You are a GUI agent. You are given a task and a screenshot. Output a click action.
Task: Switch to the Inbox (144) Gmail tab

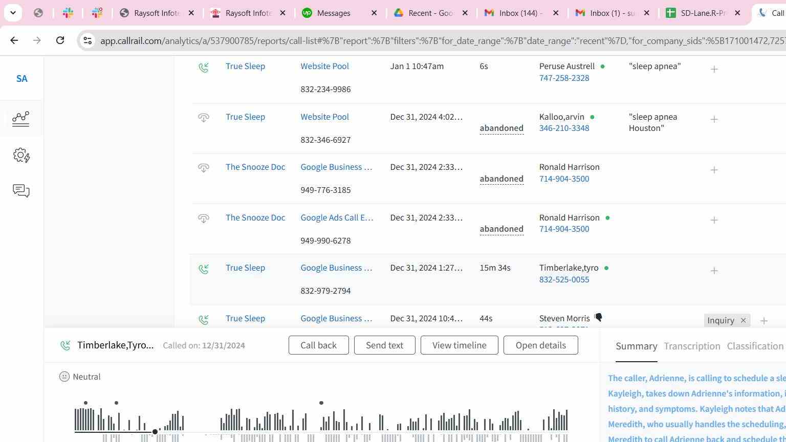[x=520, y=13]
